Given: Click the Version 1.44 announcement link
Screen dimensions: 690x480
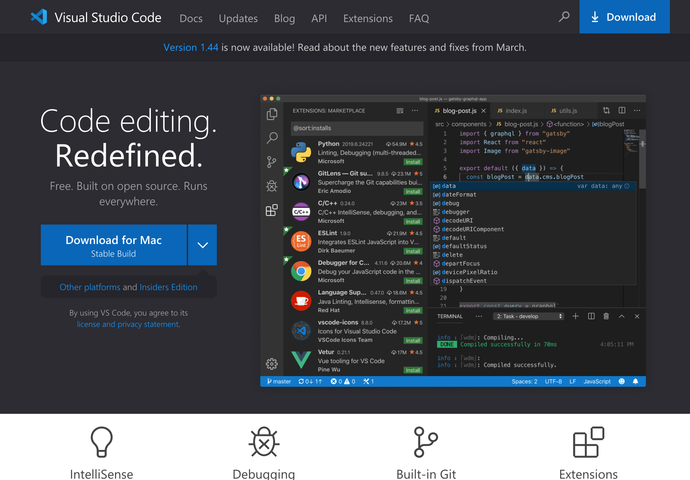Looking at the screenshot, I should pos(190,47).
